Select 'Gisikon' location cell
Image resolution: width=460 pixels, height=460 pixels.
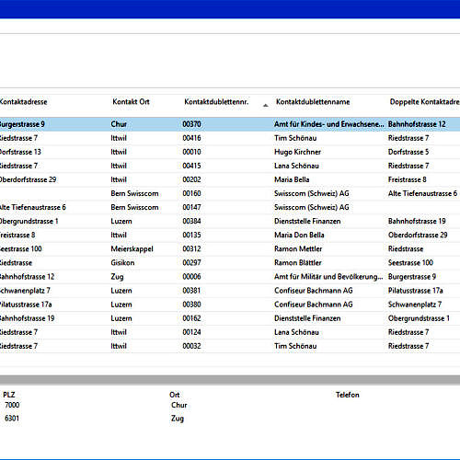coord(122,262)
